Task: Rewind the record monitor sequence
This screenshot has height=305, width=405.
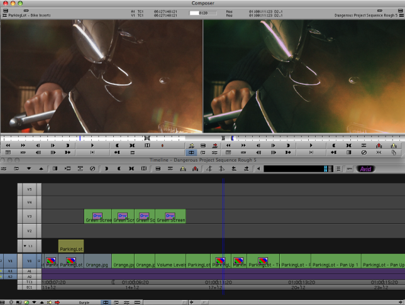Action: point(228,146)
